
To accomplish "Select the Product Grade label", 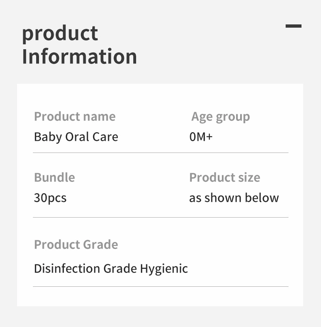I will tap(76, 244).
